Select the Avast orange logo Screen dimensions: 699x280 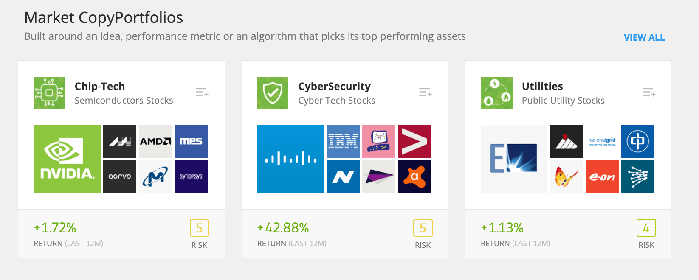point(414,177)
